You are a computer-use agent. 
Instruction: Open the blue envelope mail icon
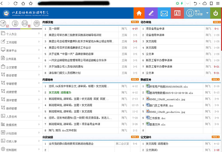[x=164, y=13]
